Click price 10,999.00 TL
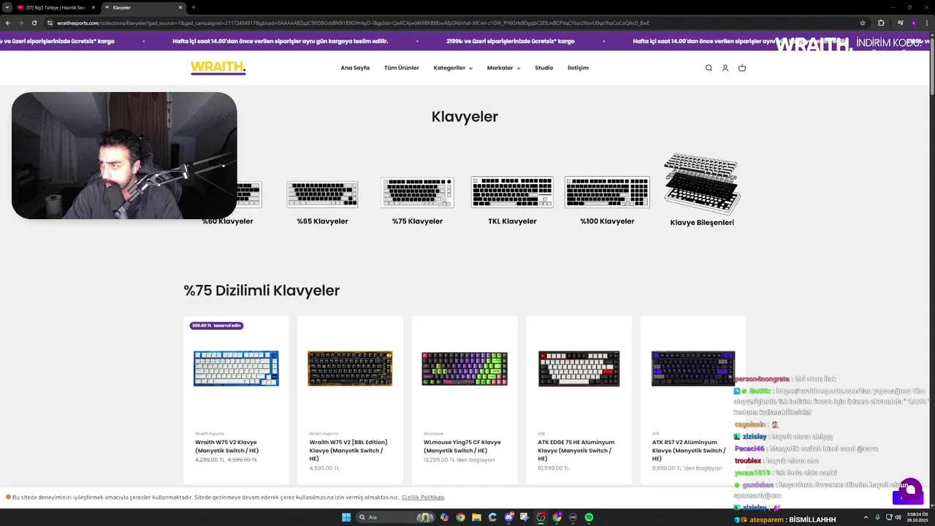 (553, 468)
